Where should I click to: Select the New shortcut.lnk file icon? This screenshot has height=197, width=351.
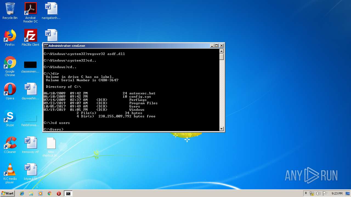tap(51, 147)
